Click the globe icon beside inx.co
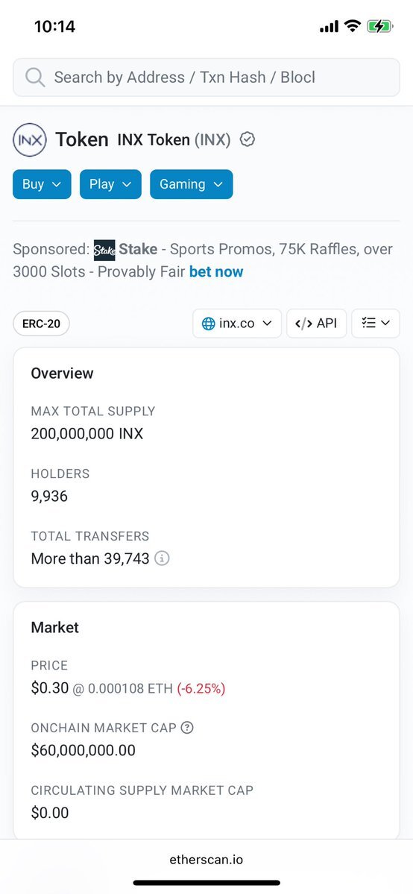 click(209, 324)
